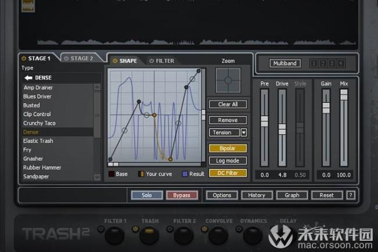Toggle the TRASH module power icon

(x=135, y=229)
